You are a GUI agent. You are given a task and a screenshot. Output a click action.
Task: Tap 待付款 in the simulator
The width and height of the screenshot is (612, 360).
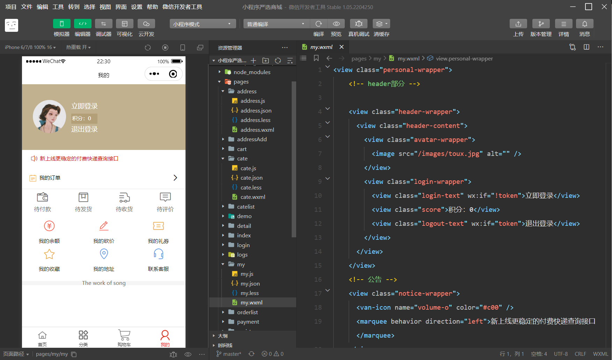click(42, 202)
